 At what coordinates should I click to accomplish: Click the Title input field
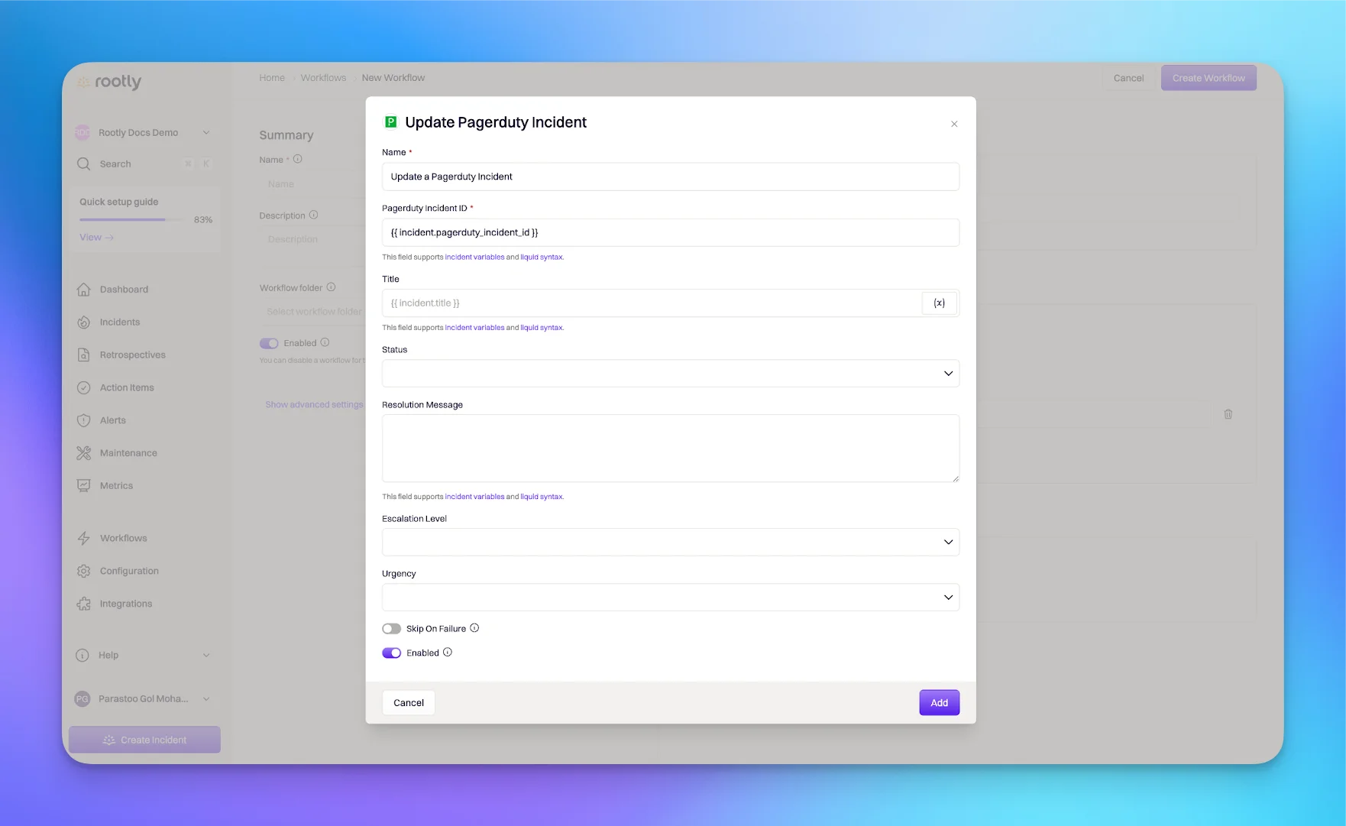pos(652,303)
